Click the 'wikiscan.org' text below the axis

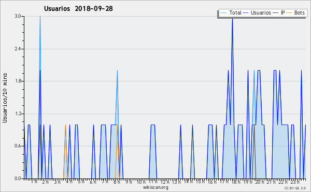pos(155,187)
